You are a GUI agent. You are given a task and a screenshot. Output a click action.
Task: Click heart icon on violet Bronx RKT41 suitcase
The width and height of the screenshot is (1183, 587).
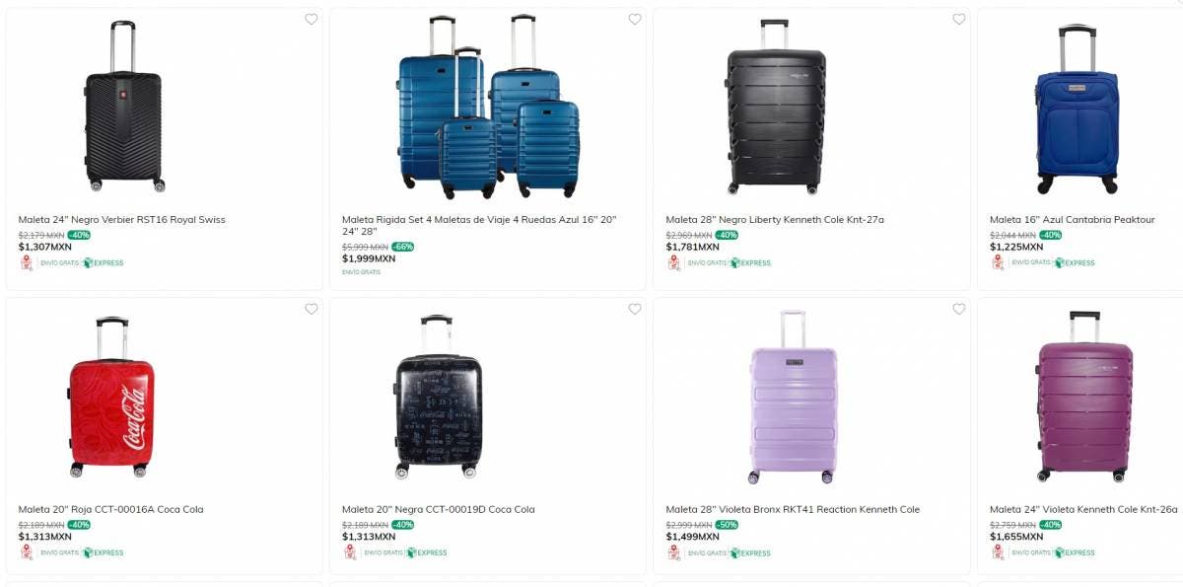tap(959, 310)
